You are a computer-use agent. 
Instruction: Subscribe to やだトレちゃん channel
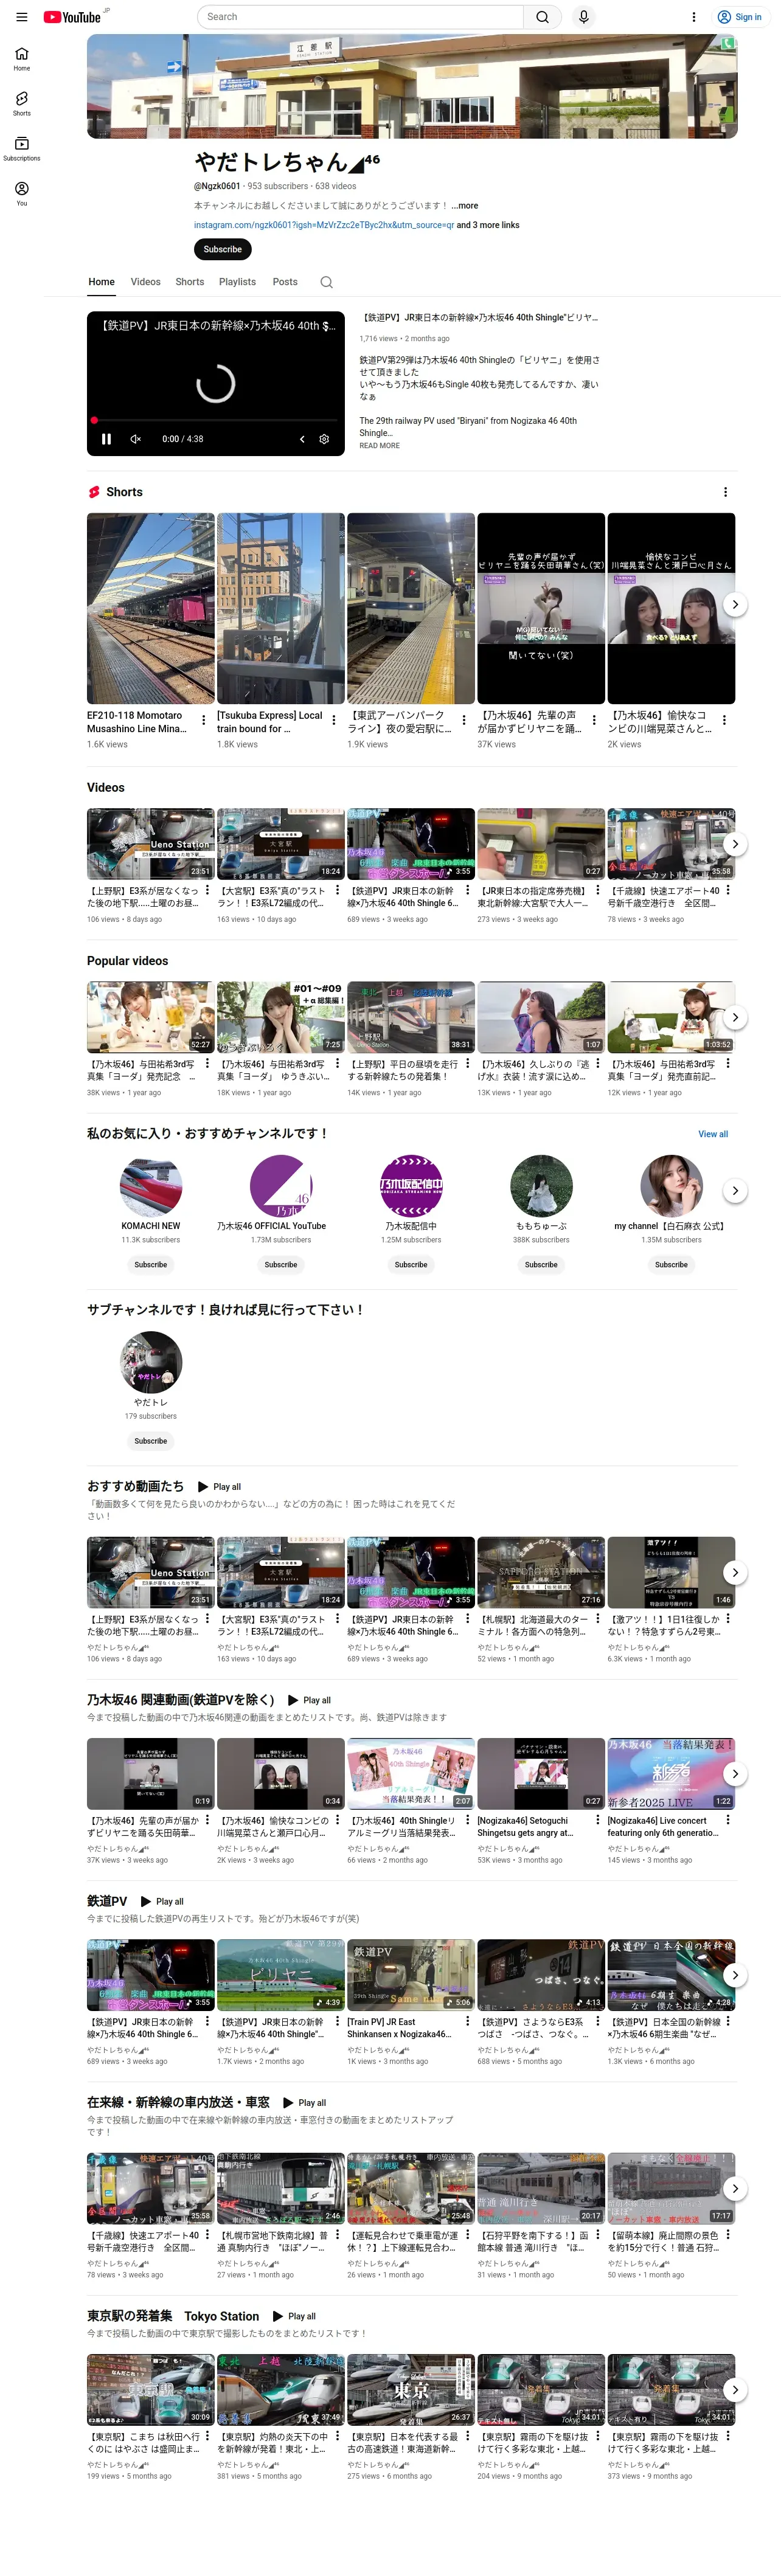[222, 249]
